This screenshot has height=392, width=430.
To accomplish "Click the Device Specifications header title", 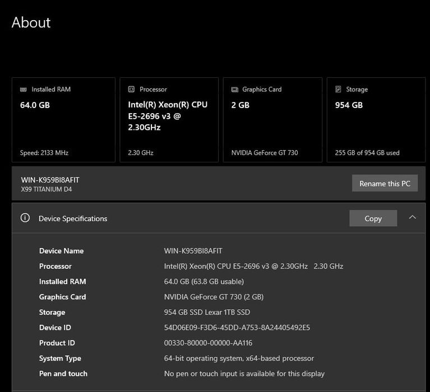I will pyautogui.click(x=73, y=218).
